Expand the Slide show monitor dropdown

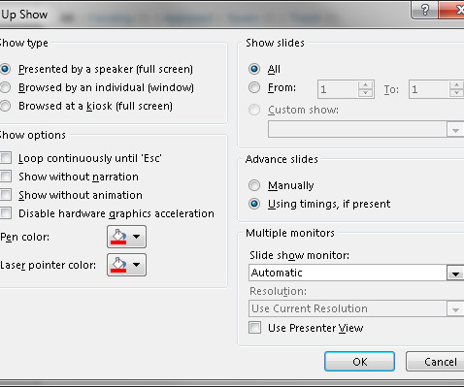455,273
